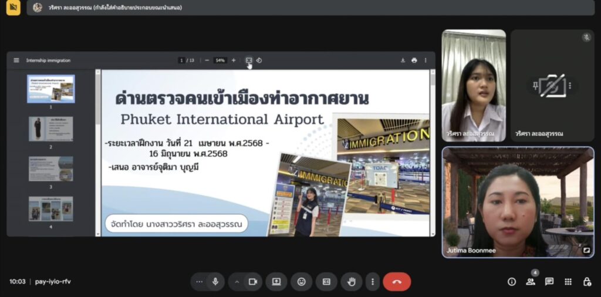This screenshot has height=297, width=601.
Task: Open PDF viewer more actions menu
Action: [x=426, y=60]
